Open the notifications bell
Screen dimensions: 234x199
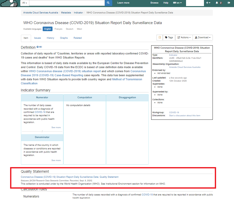(217, 3)
